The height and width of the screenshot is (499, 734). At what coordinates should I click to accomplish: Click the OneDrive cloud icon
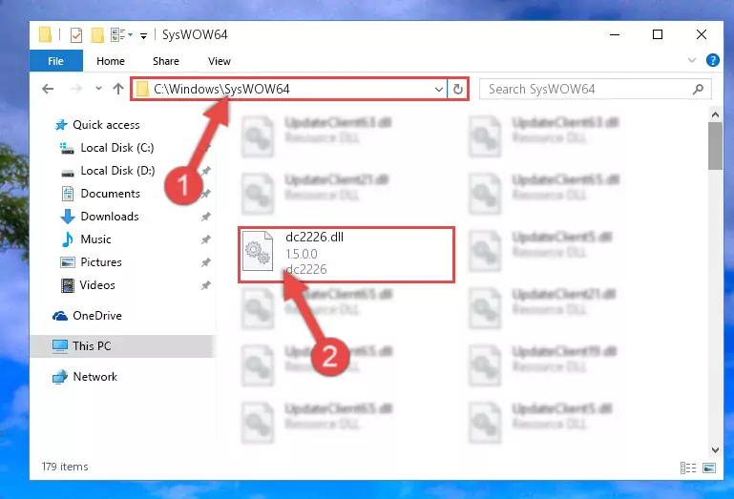[x=60, y=316]
